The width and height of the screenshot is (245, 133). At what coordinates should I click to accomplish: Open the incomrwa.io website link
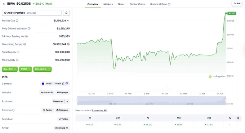click(x=47, y=93)
